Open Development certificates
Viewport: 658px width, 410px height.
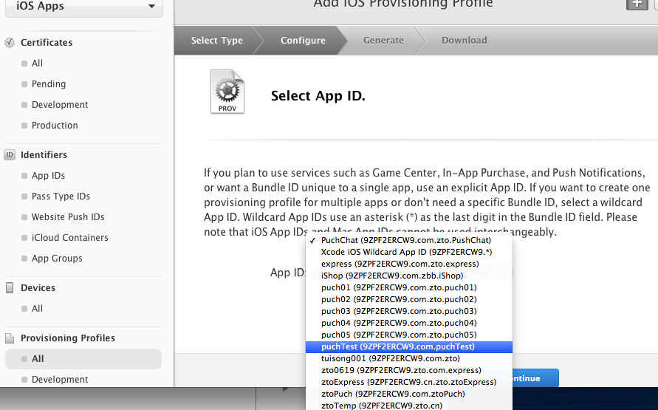point(60,104)
